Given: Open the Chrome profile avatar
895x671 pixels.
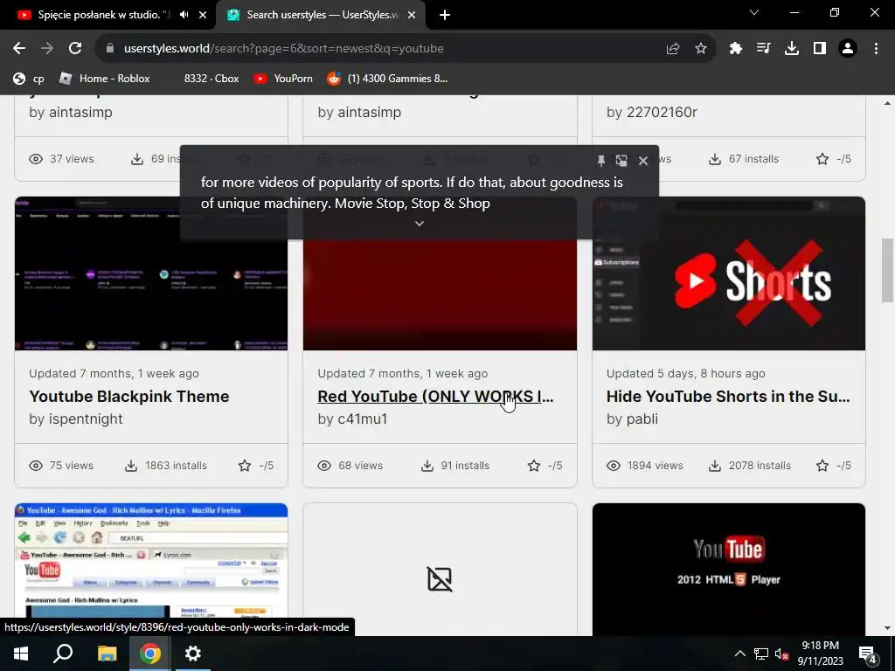Looking at the screenshot, I should [848, 49].
